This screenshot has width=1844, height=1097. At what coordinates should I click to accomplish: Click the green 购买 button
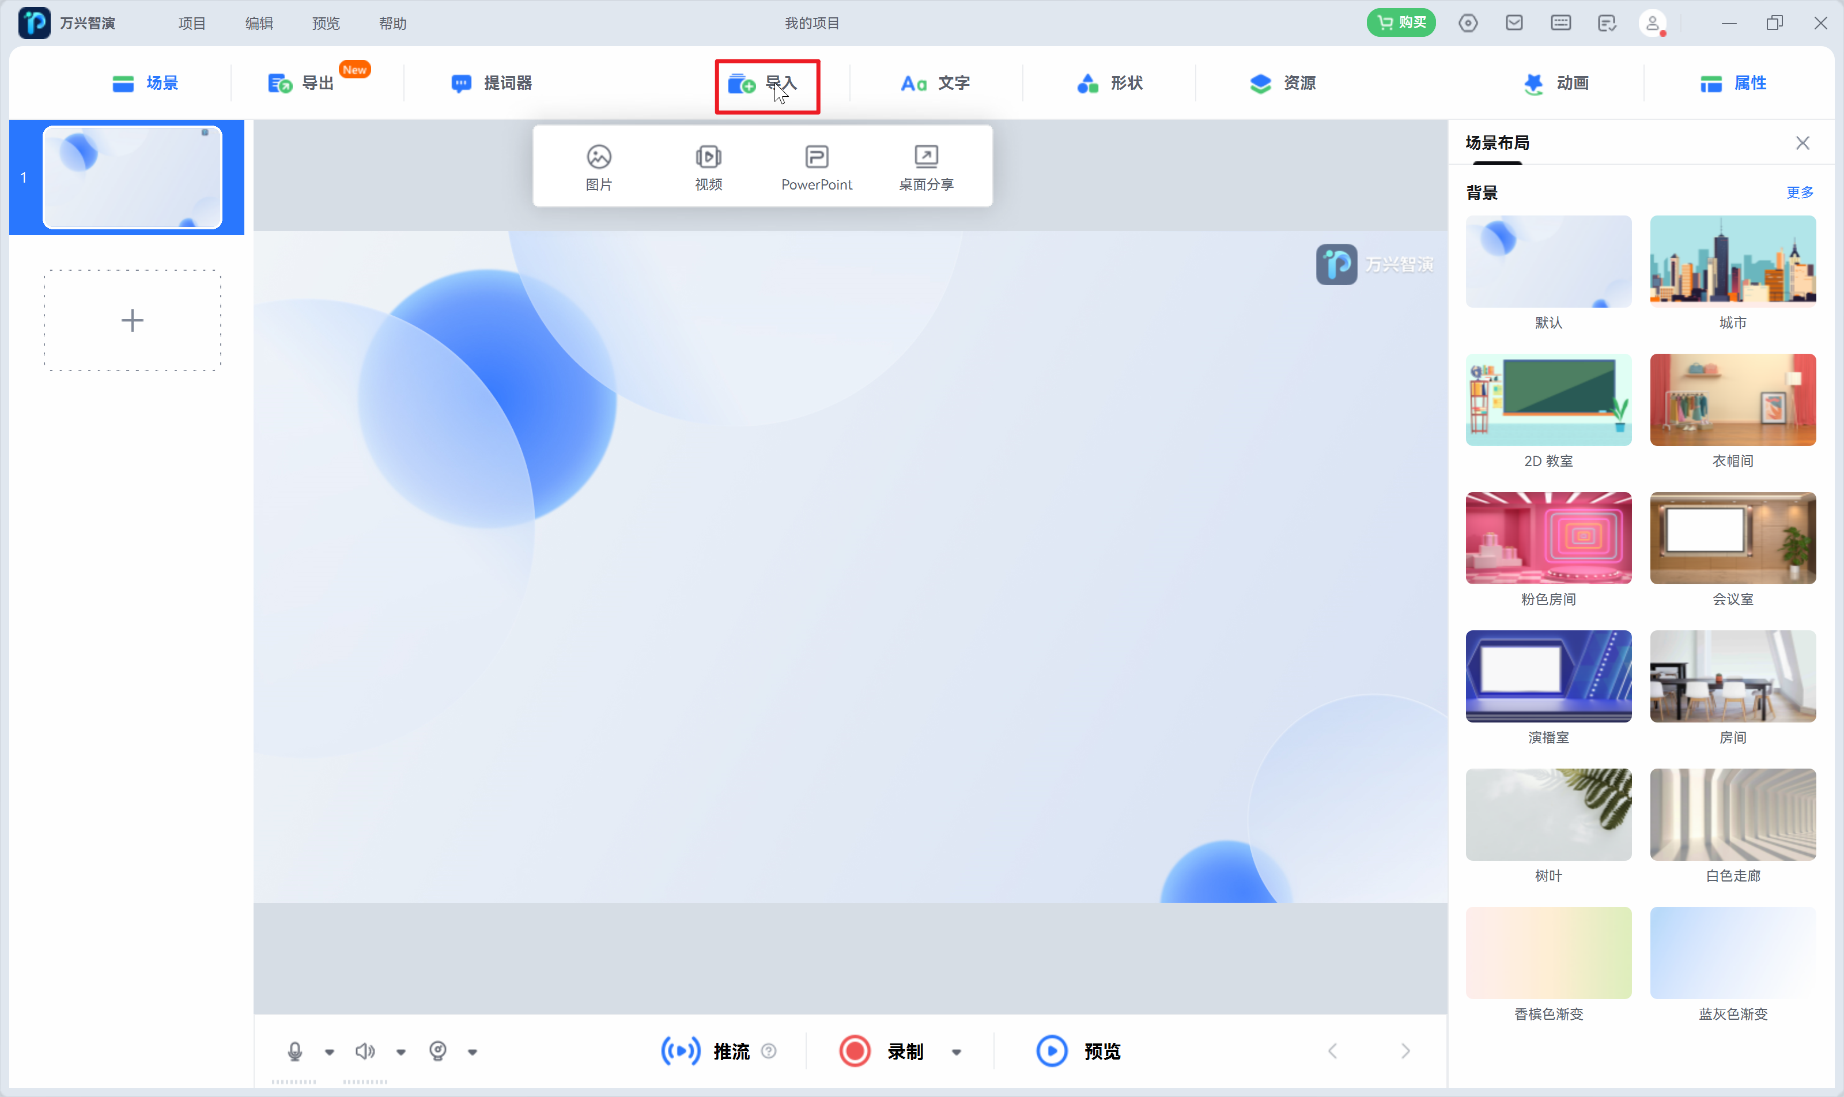coord(1400,22)
